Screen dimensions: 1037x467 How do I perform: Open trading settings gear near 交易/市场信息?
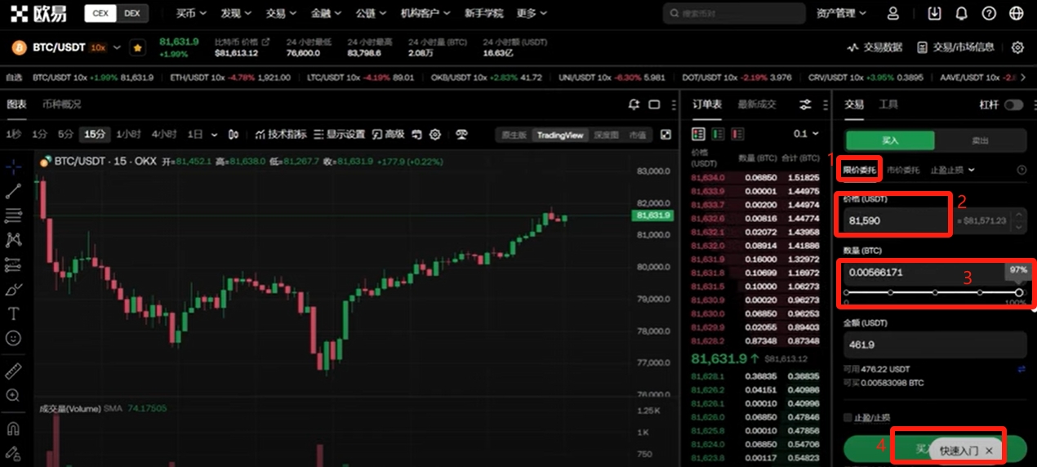point(1017,47)
